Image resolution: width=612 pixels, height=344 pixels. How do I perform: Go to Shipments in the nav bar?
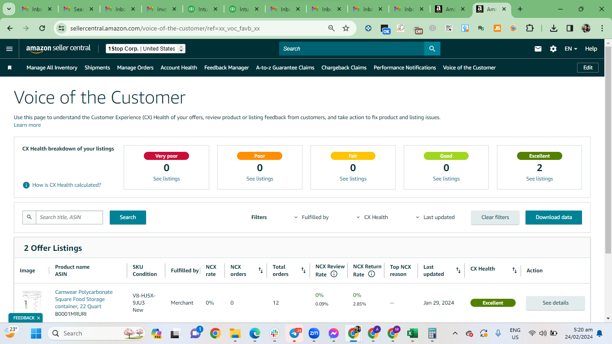tap(97, 68)
